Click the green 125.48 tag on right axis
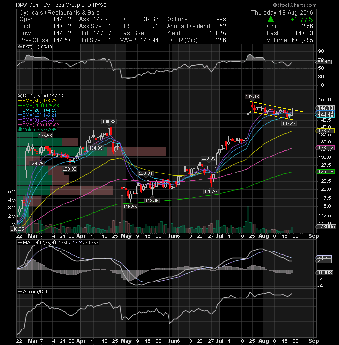The width and height of the screenshot is (339, 345). pyautogui.click(x=325, y=172)
